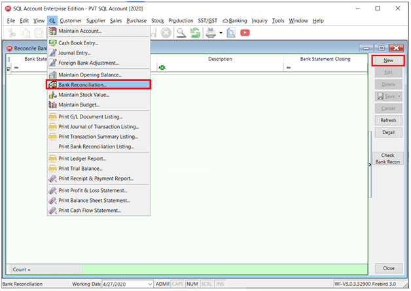Click the Maintain Stock Value icon

[52, 95]
